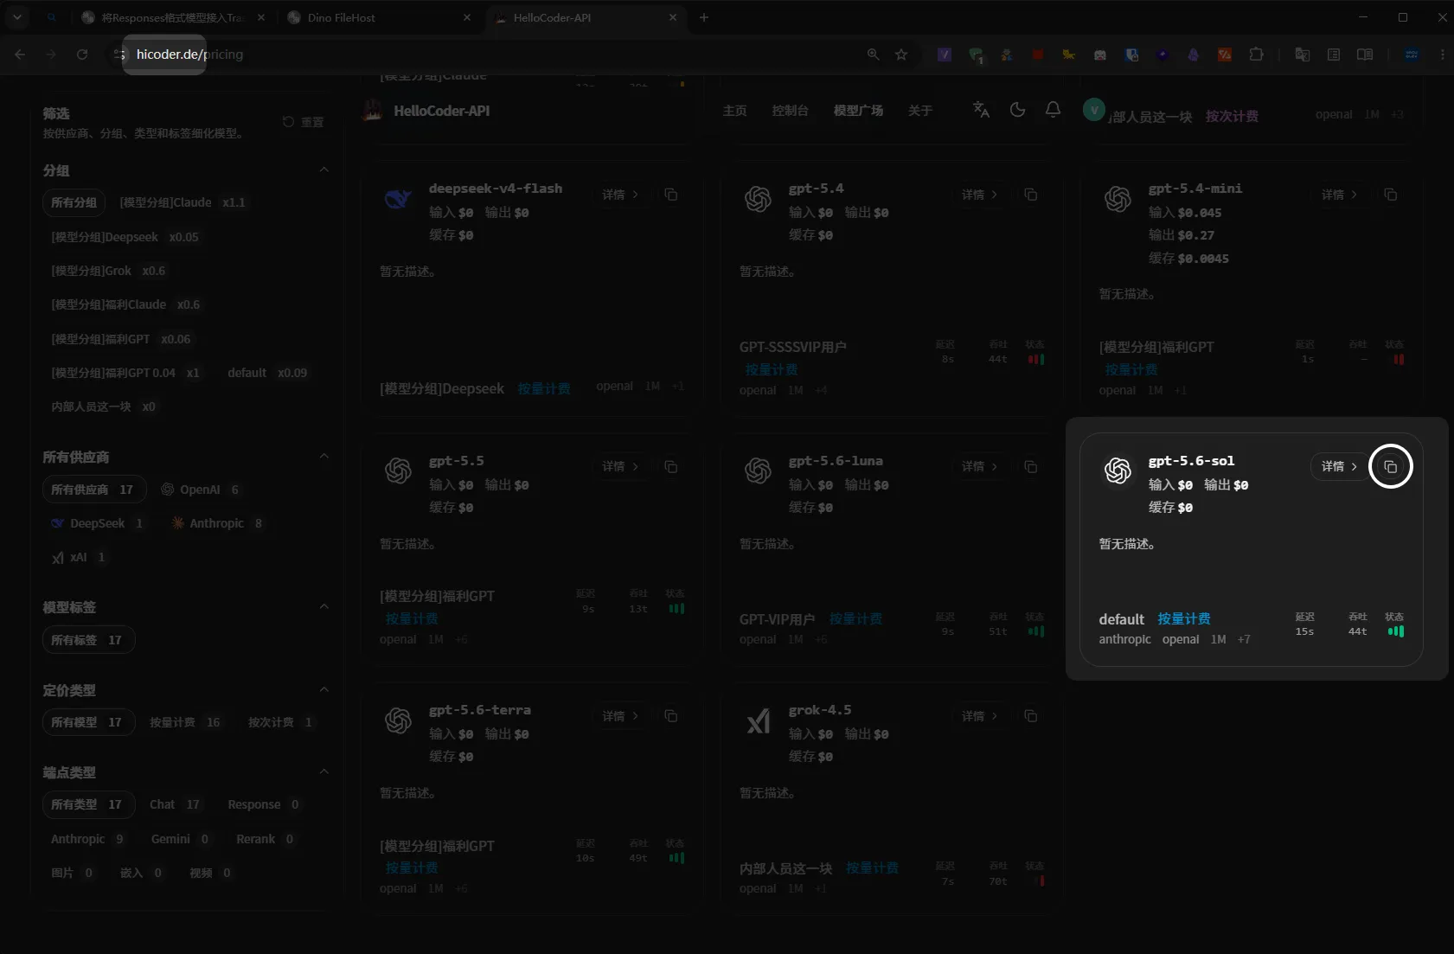
Task: Click the user avatar in header
Action: coord(1094,110)
